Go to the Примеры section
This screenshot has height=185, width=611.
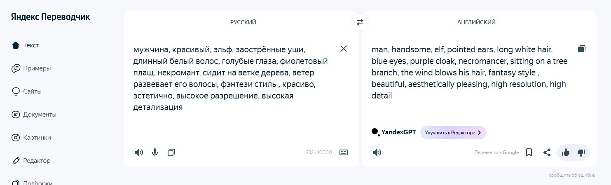37,68
